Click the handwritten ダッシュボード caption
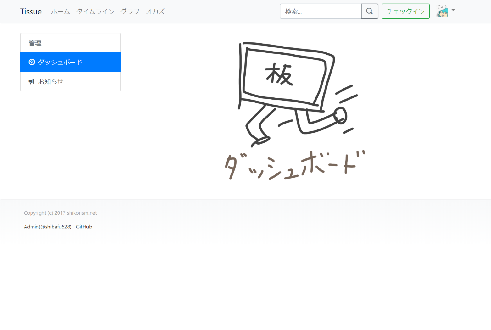 coord(294,165)
